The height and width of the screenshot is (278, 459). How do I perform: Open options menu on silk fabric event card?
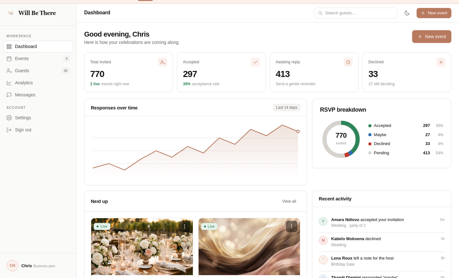tap(292, 226)
